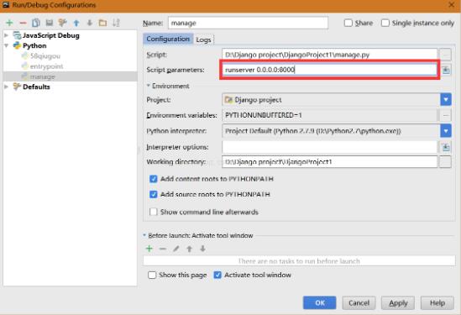
Task: Add a before-launch task with the green plus
Action: point(149,249)
